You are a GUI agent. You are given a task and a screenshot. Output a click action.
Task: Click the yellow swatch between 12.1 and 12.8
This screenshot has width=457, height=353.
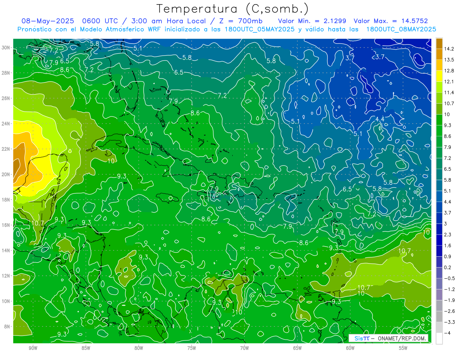pos(439,76)
